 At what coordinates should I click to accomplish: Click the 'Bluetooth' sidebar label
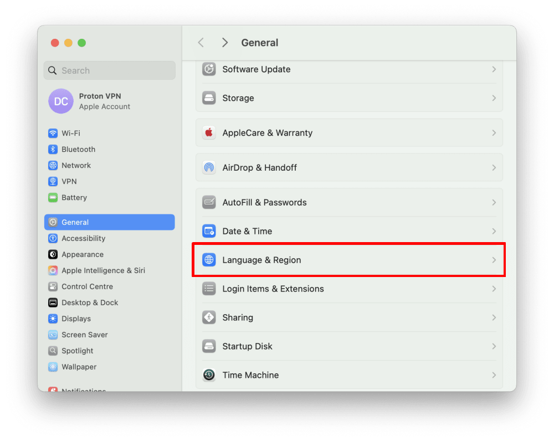coord(79,149)
